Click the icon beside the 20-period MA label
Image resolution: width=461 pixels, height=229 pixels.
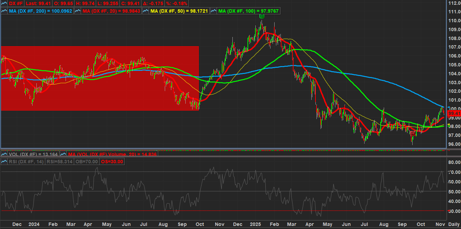[x=78, y=11]
